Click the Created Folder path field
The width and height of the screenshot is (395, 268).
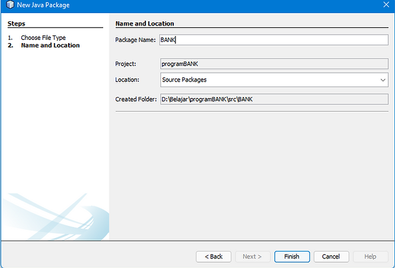tap(274, 99)
